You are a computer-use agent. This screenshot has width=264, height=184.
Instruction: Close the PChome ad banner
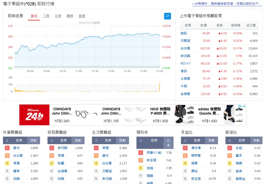coord(244,106)
